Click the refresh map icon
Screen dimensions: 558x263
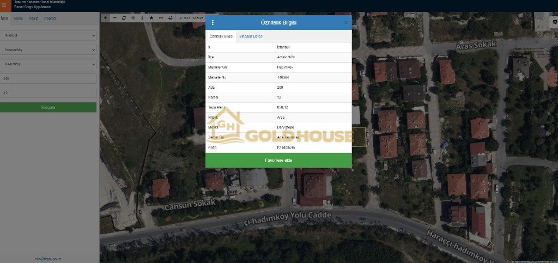pyautogui.click(x=124, y=18)
